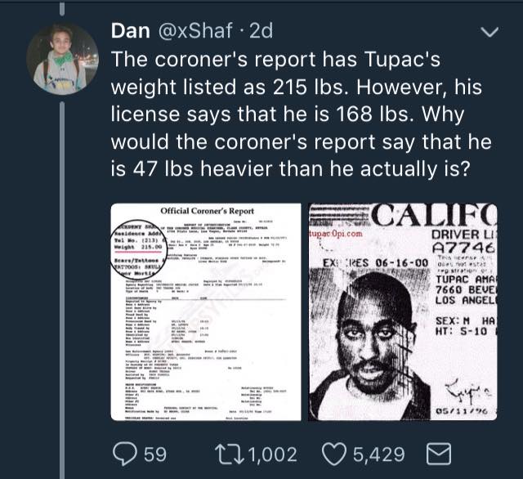Viewport: 523px width, 479px height.
Task: Open the Official Coroner's Report image
Action: (x=206, y=312)
